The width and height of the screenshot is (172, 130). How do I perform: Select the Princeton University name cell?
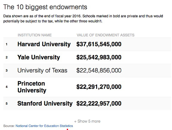(32, 87)
